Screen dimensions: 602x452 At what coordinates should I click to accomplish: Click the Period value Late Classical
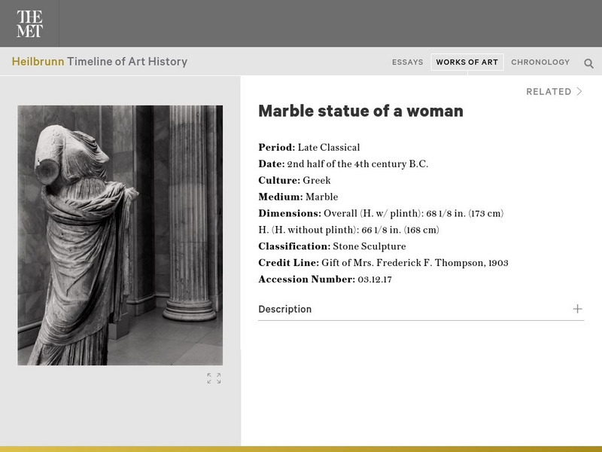[x=328, y=148]
